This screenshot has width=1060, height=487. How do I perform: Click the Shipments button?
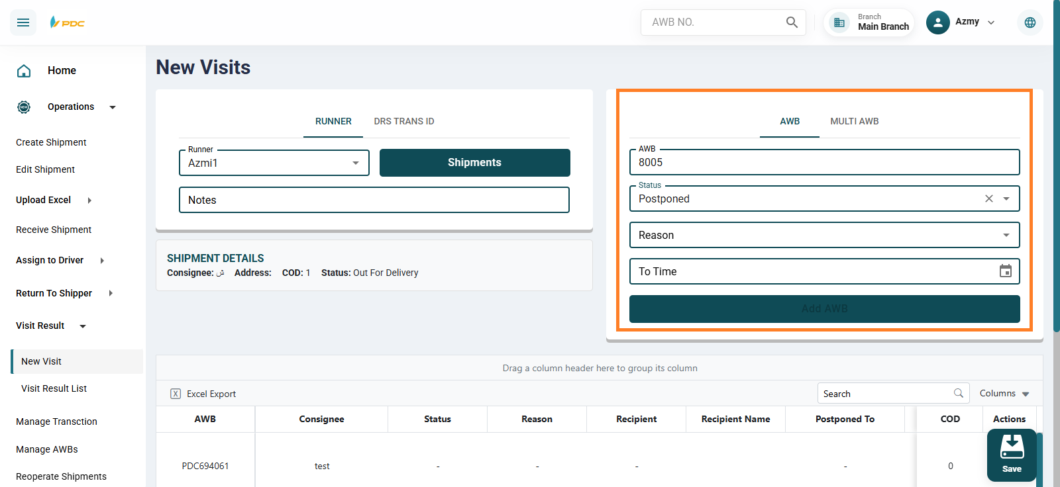click(x=474, y=163)
